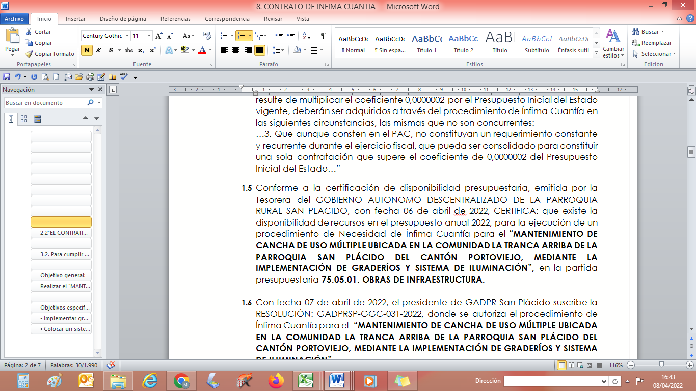Open the Referencias ribbon tab
Image resolution: width=696 pixels, height=391 pixels.
tap(175, 19)
